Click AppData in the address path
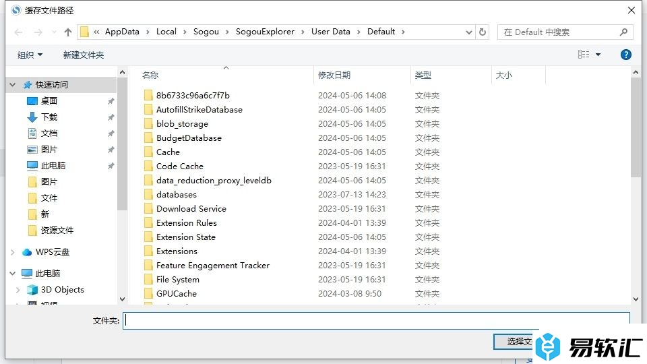 122,32
